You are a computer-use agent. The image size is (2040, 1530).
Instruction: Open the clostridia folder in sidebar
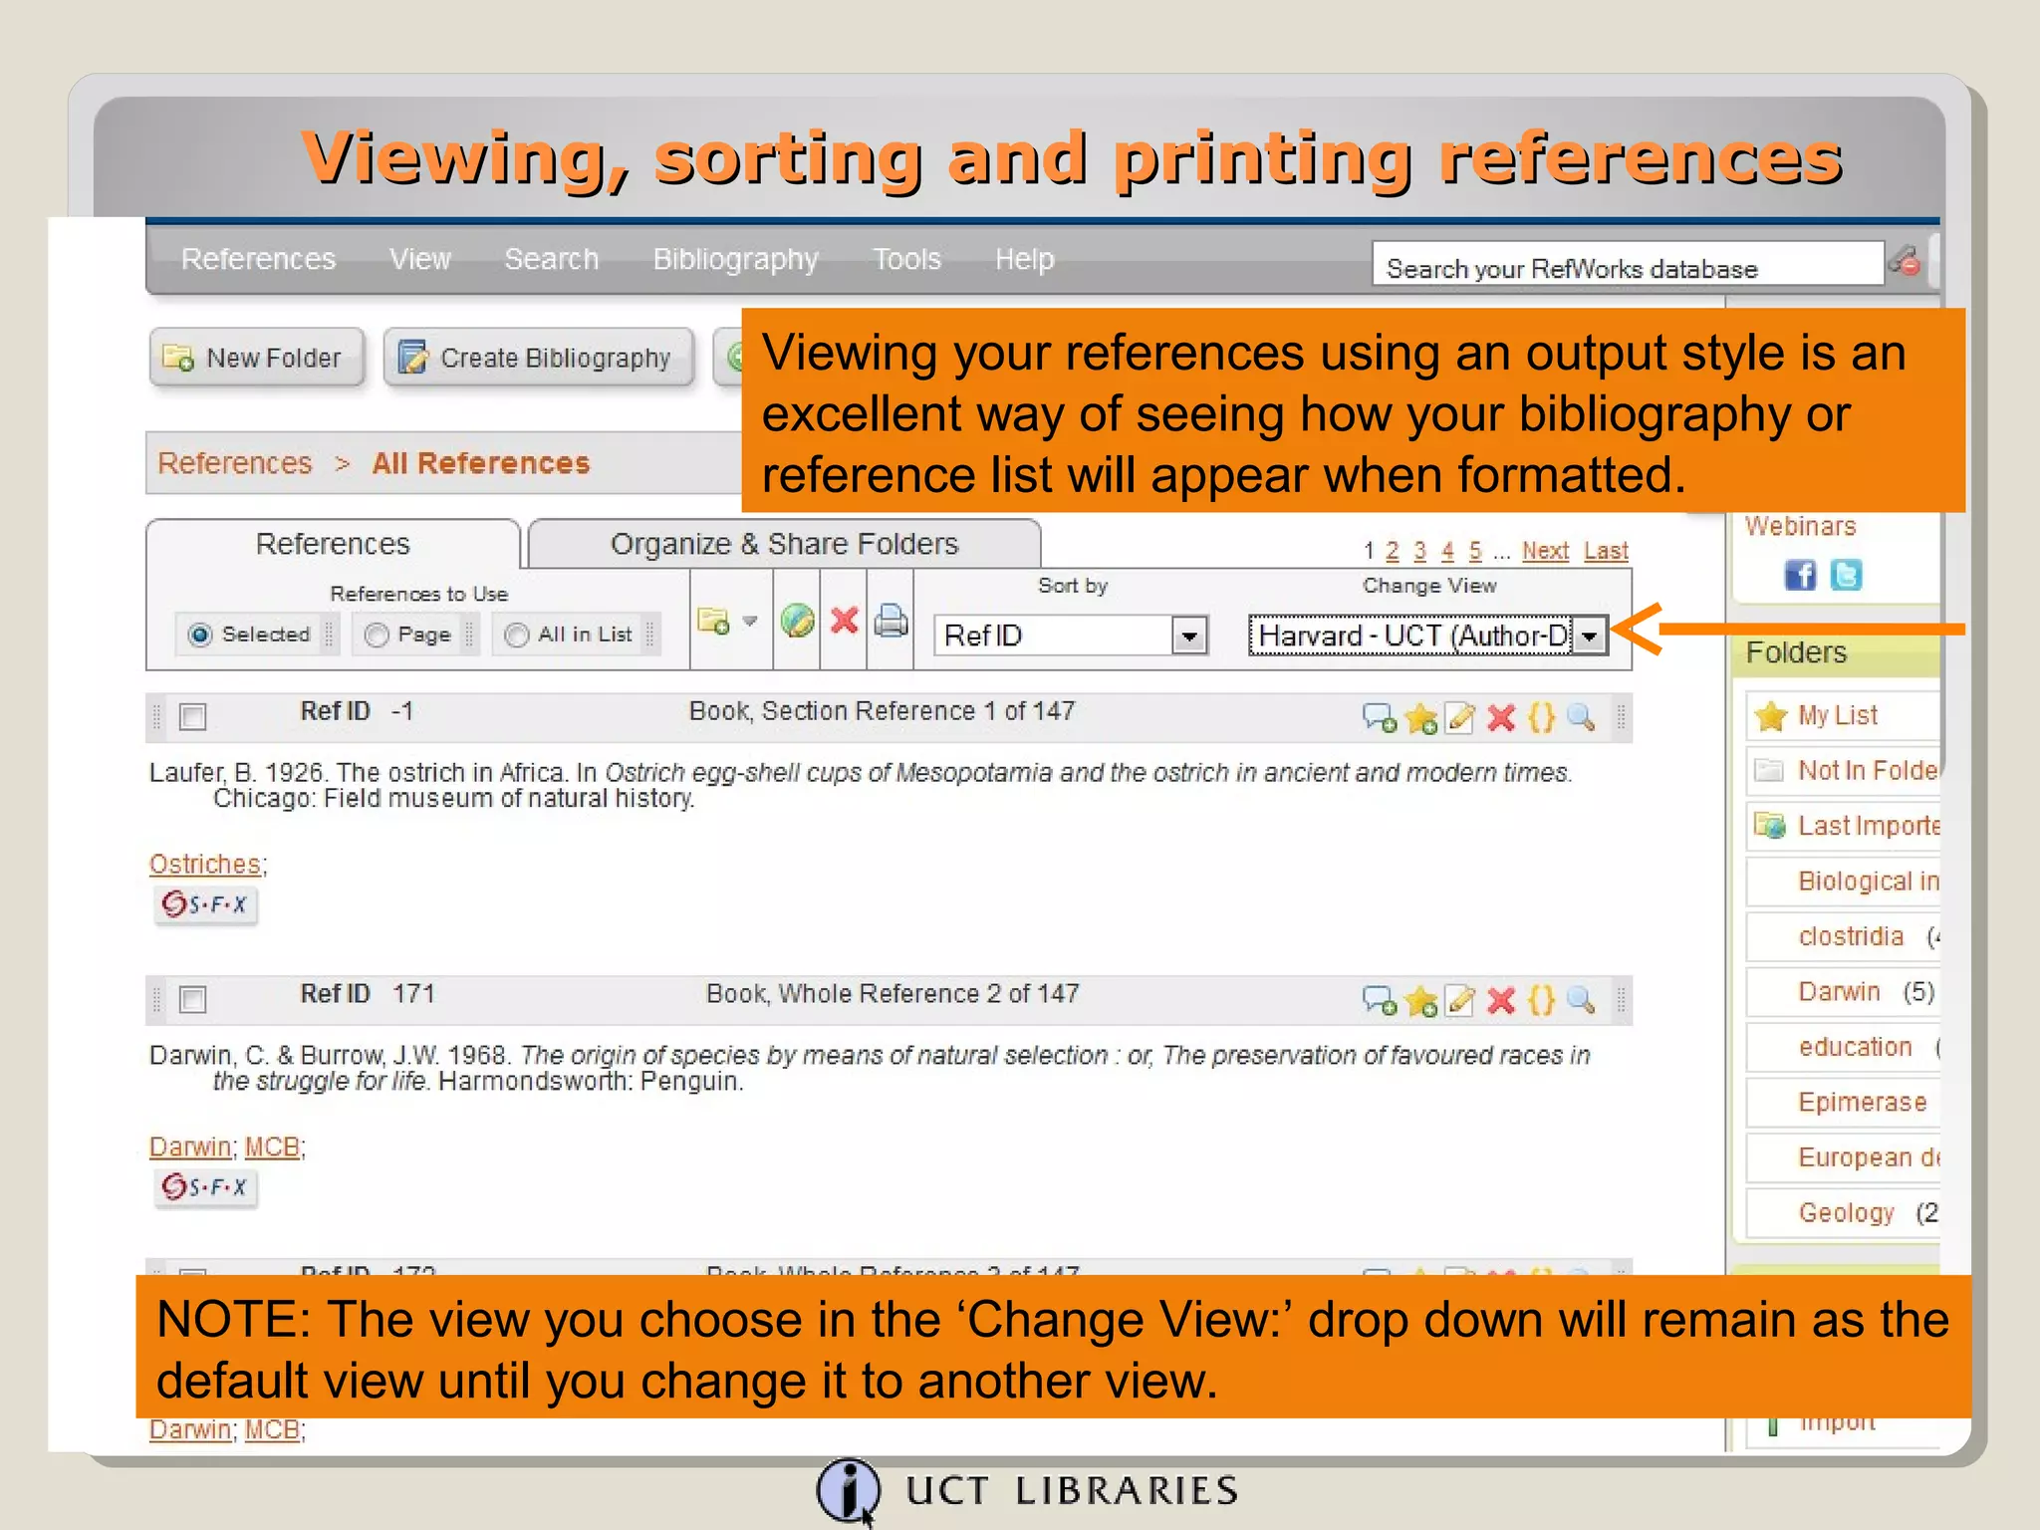point(1851,936)
